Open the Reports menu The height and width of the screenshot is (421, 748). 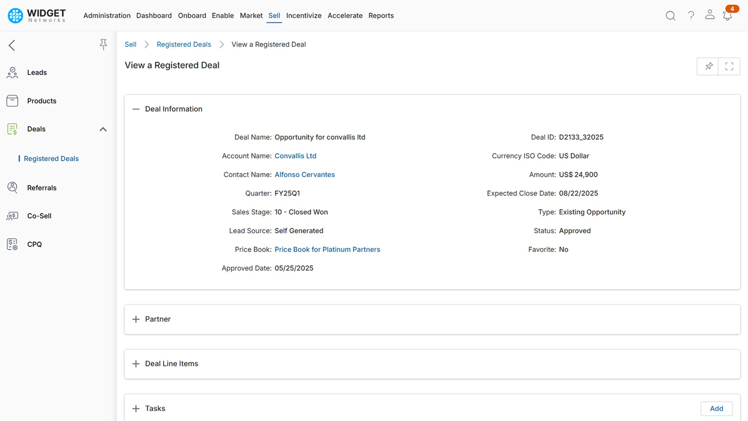381,16
